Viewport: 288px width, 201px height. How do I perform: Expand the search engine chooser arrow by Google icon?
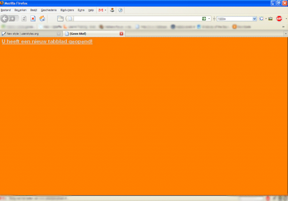[x=266, y=19]
